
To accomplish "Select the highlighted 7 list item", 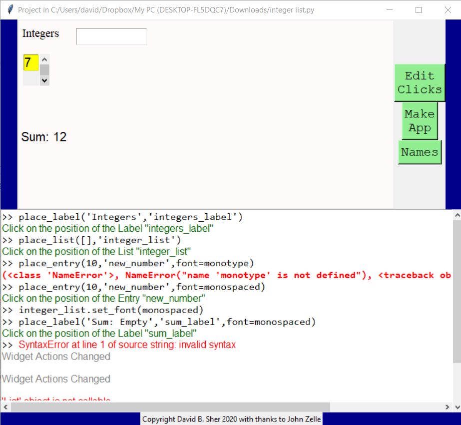I will coord(31,62).
